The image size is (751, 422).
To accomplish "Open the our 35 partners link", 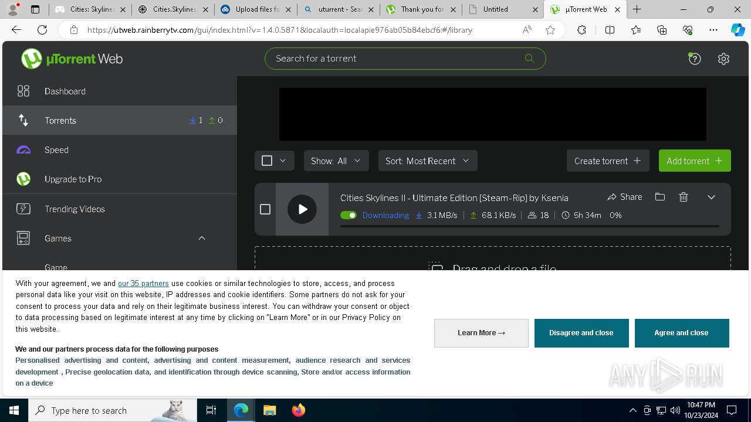I will [x=143, y=283].
